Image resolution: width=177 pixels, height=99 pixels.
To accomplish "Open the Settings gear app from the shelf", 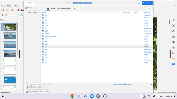I will pos(98,96).
